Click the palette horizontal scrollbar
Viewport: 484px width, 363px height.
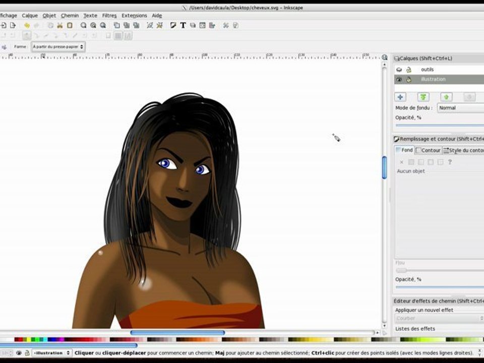tap(69, 345)
